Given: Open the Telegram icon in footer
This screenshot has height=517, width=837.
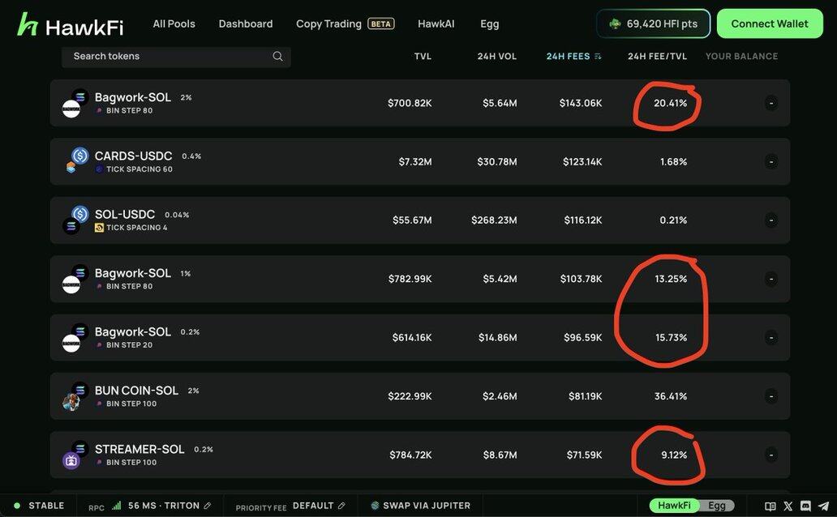Looking at the screenshot, I should [824, 506].
